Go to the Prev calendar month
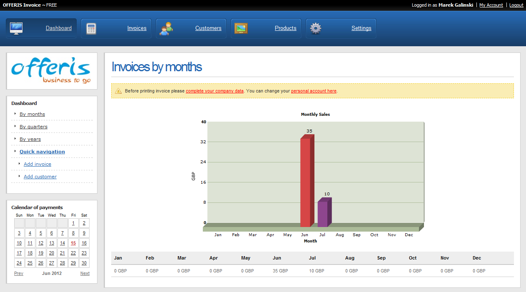 [x=19, y=273]
